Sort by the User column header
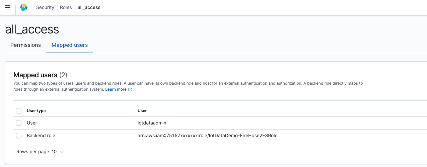Screen dimensions: 427x167 click(x=142, y=111)
